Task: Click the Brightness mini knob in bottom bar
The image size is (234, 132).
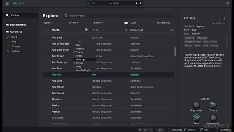Action: coord(170,130)
